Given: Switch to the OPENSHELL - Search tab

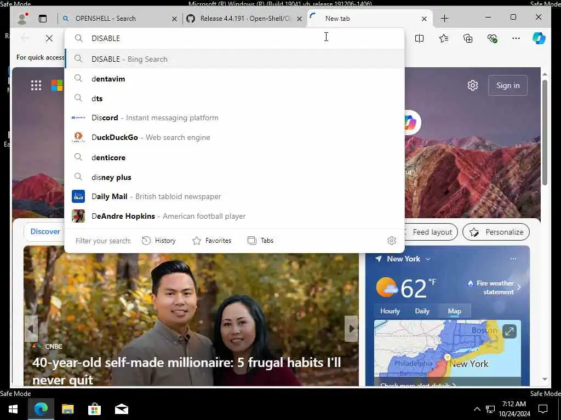Looking at the screenshot, I should point(120,19).
